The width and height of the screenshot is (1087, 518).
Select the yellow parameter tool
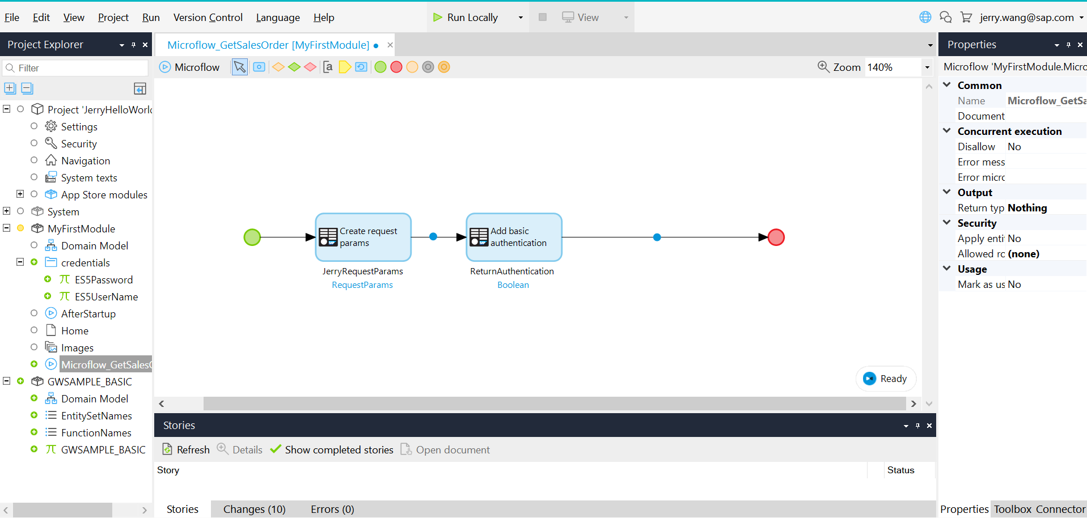coord(345,67)
